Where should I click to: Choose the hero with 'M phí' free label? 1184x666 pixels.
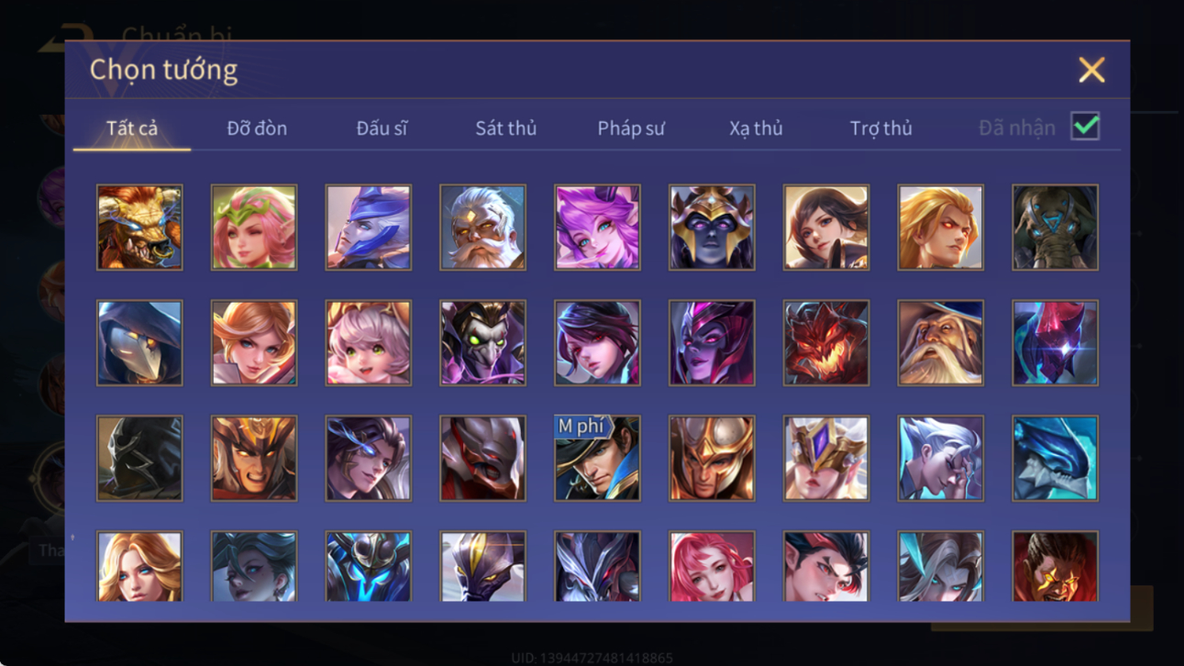tap(597, 459)
